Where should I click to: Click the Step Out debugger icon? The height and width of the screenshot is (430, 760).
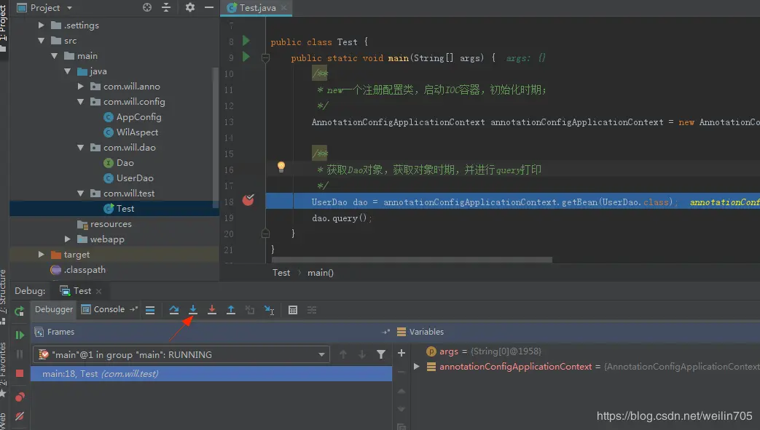tap(231, 310)
